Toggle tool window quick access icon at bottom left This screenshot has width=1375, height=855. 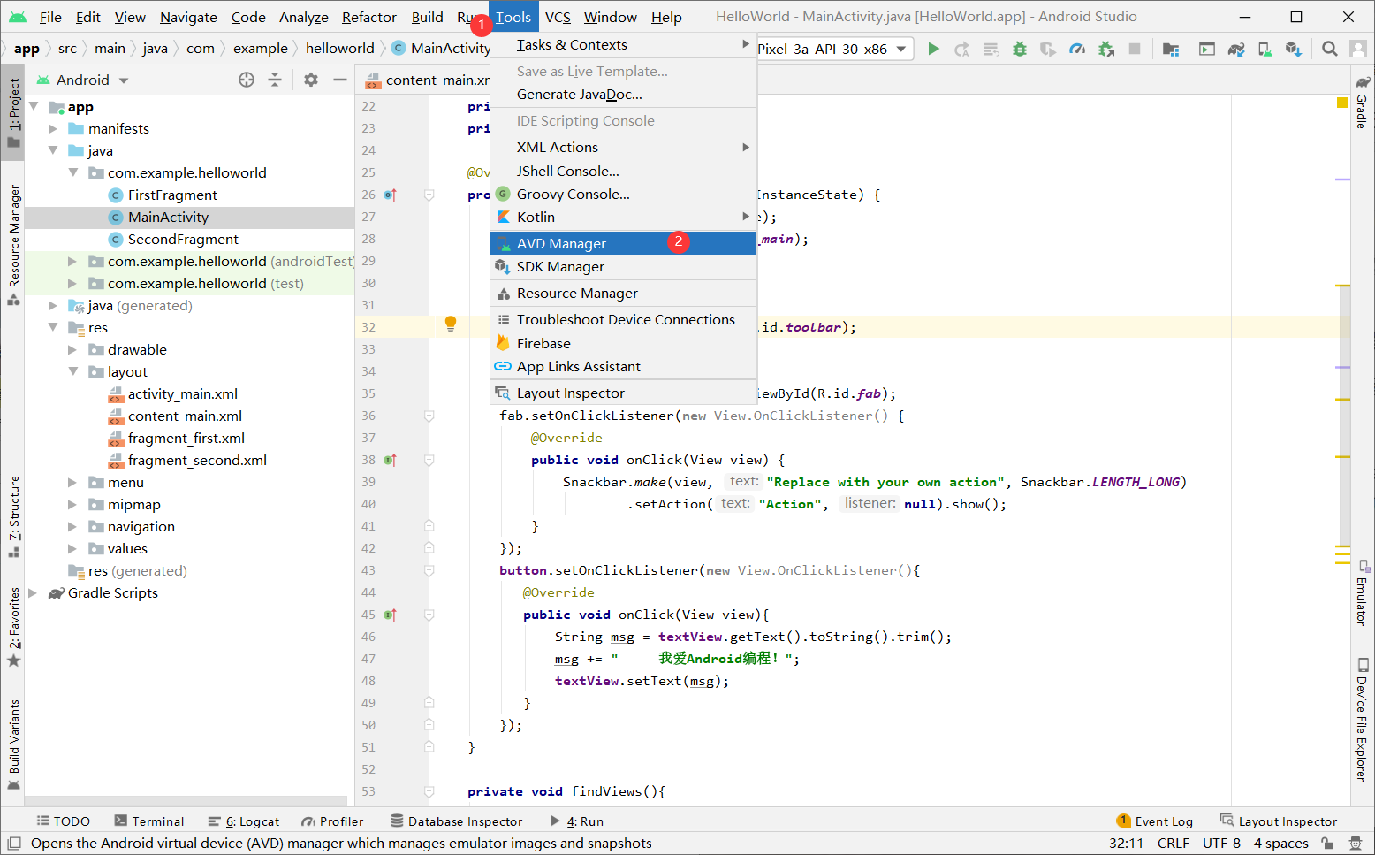point(13,844)
